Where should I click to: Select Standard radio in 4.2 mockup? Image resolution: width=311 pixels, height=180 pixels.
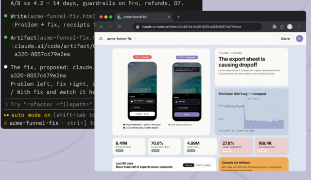tap(132, 108)
